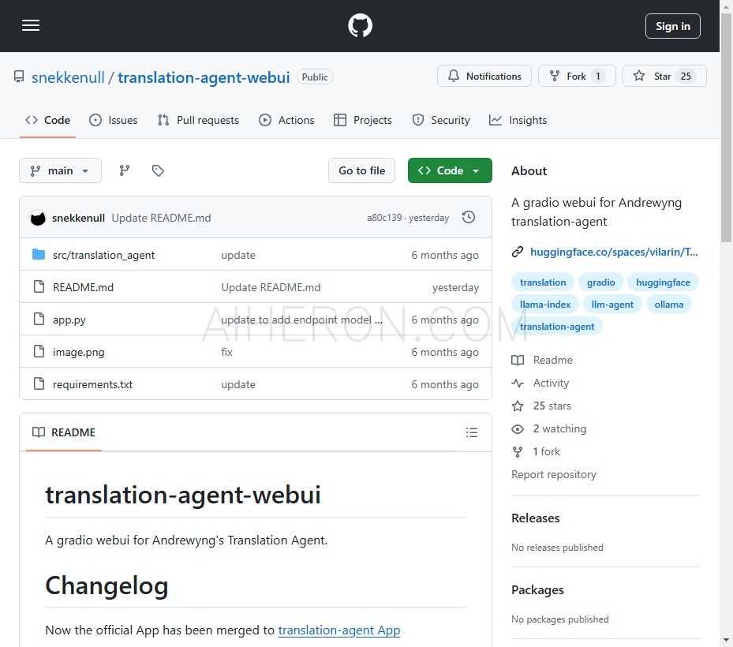Image resolution: width=733 pixels, height=647 pixels.
Task: Expand the main branch dropdown
Action: pyautogui.click(x=60, y=170)
